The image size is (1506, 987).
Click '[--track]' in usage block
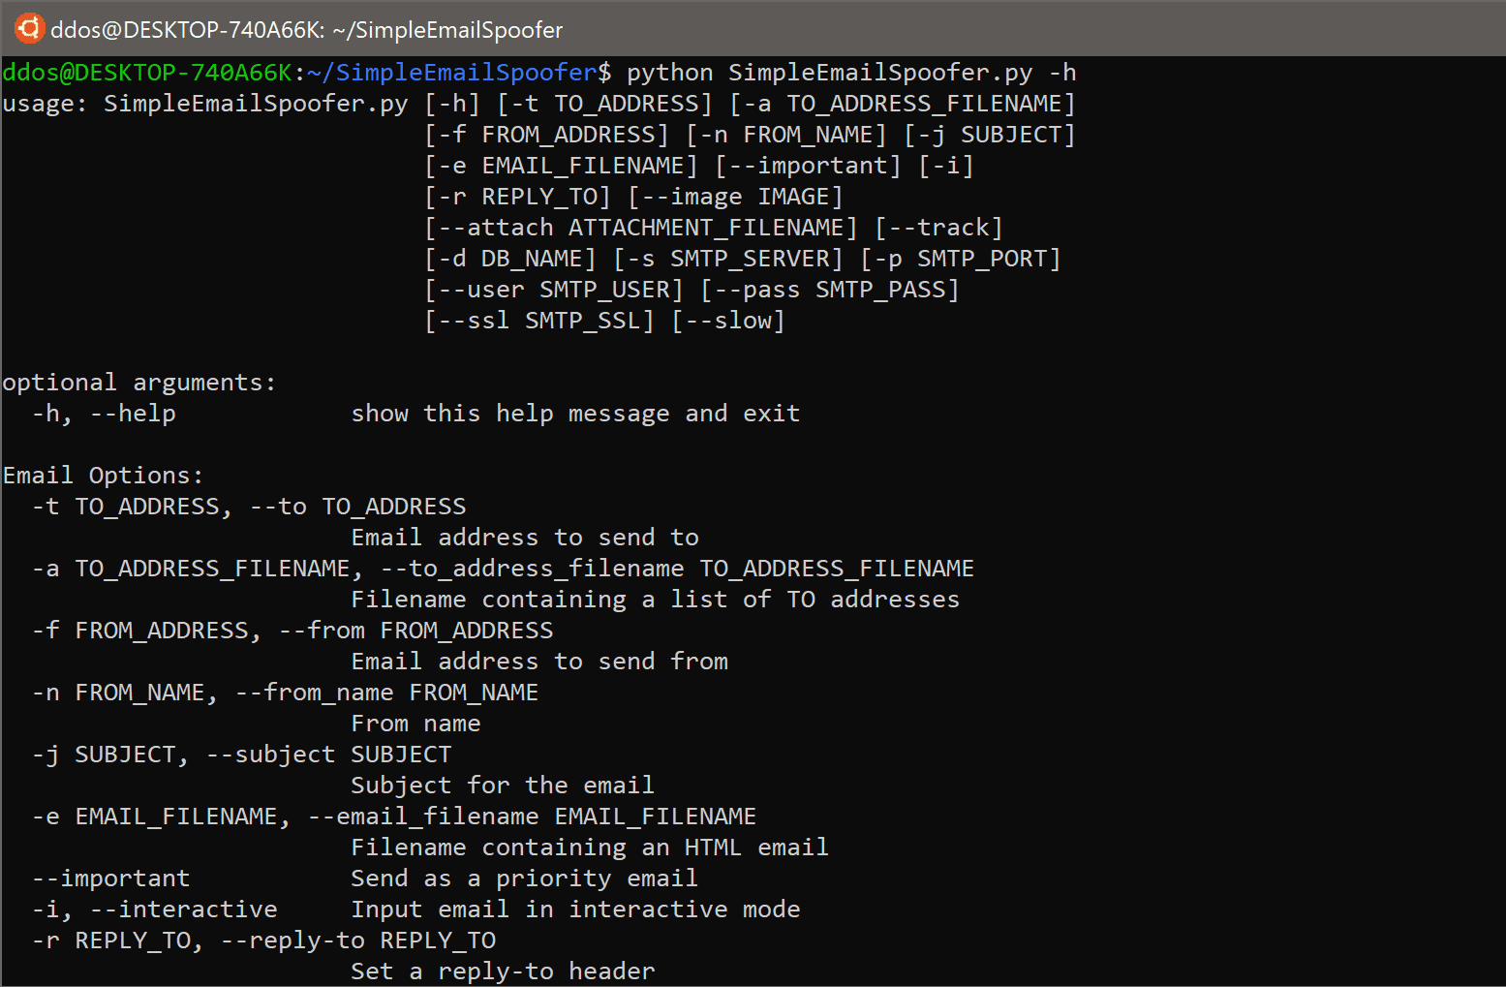pos(938,228)
